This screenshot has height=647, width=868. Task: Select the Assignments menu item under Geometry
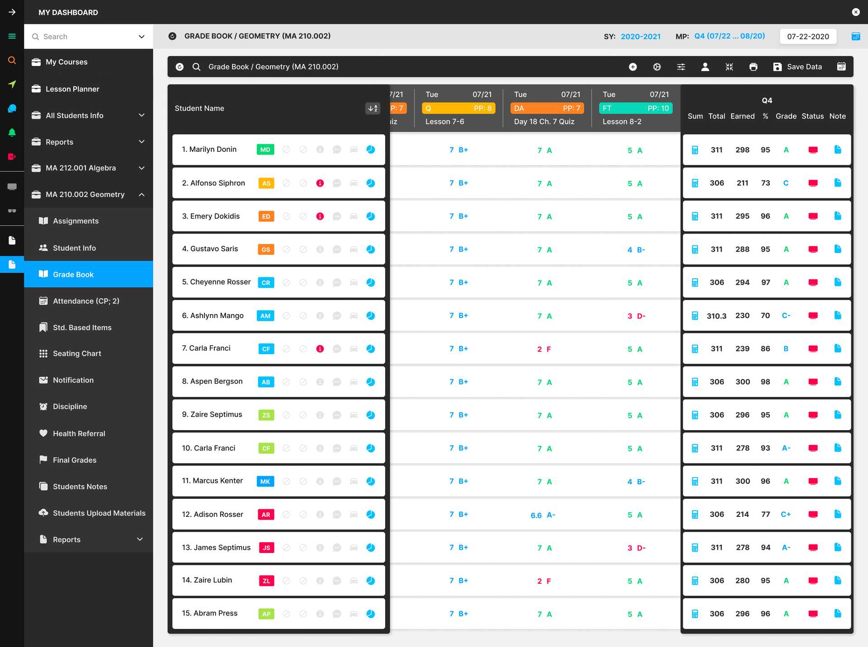click(x=75, y=221)
